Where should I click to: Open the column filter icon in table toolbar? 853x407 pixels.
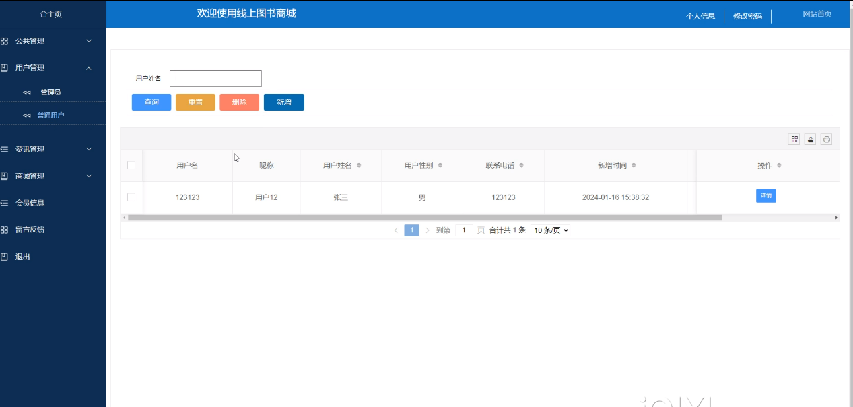pyautogui.click(x=795, y=139)
